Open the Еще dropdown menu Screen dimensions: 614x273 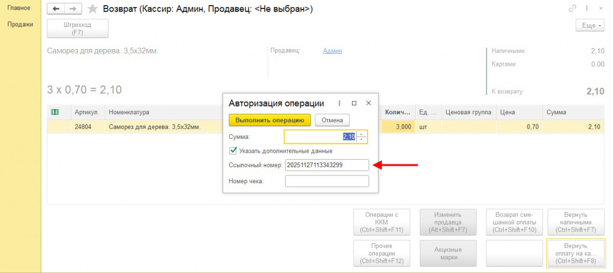(591, 25)
